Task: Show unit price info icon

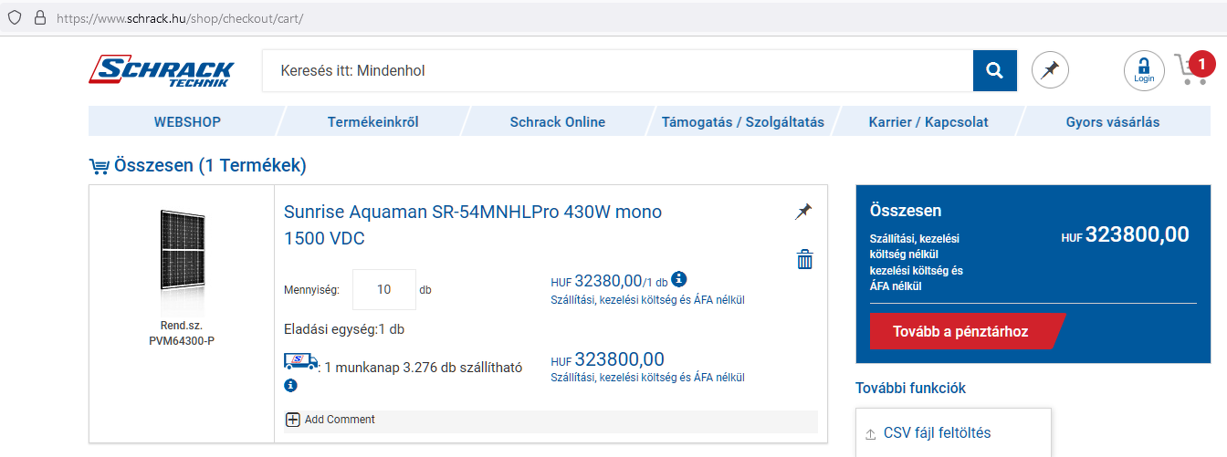Action: point(679,279)
